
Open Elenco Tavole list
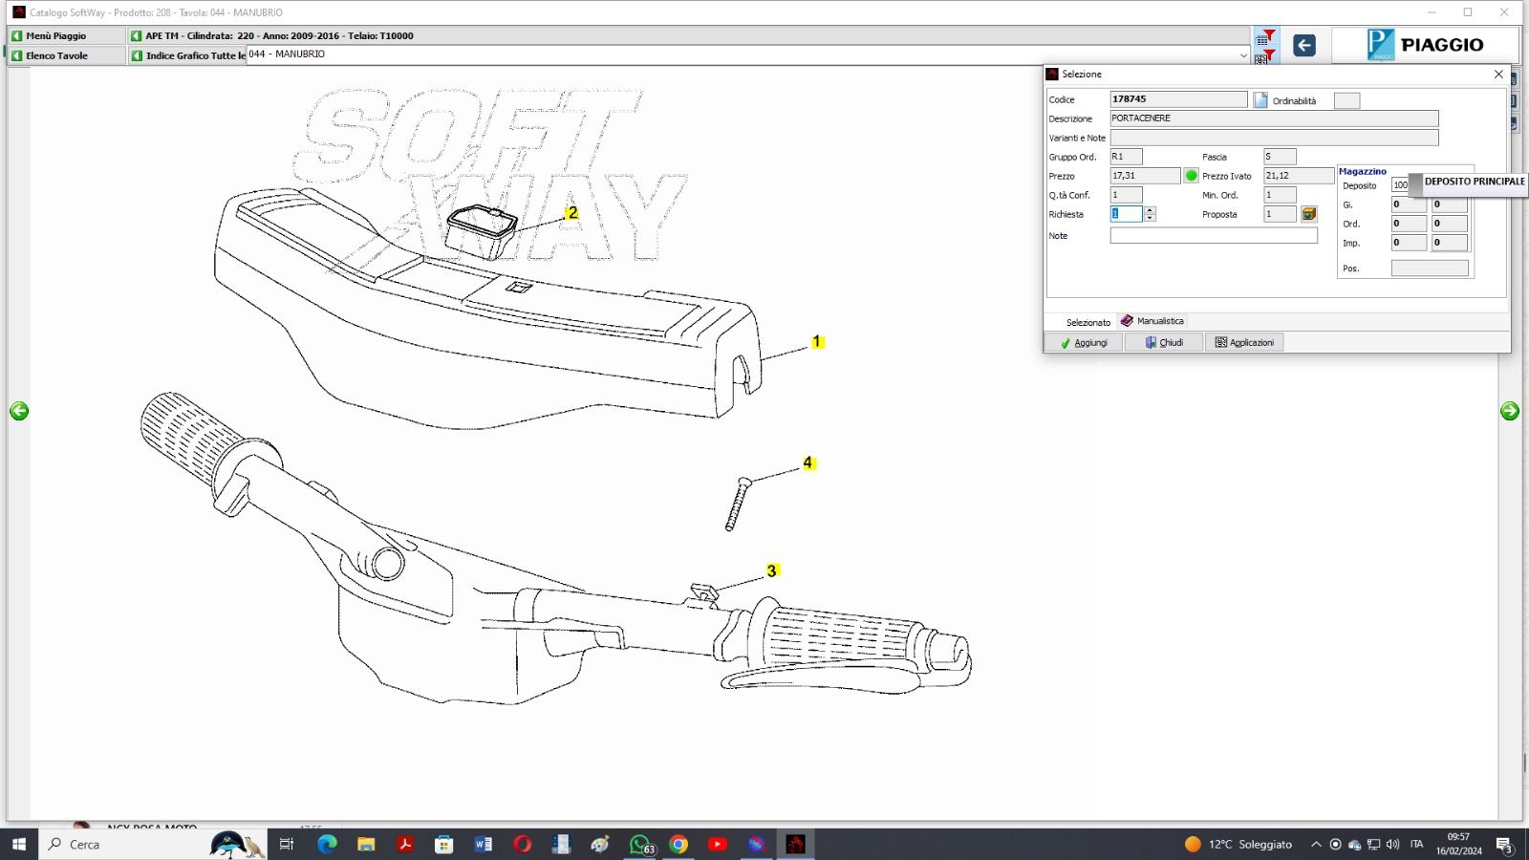click(x=56, y=55)
